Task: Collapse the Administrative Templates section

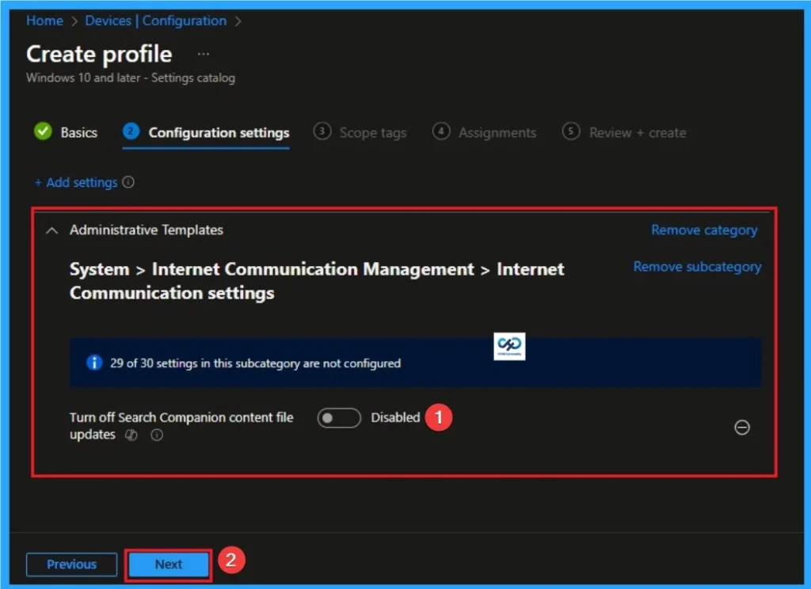Action: 51,230
